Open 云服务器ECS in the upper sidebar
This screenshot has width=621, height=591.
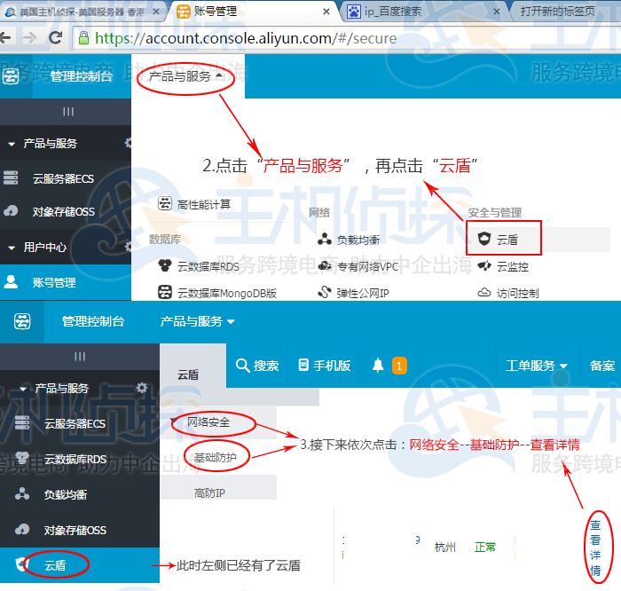coord(63,178)
